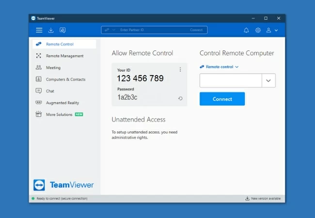Open the three-dot options near Your ID
This screenshot has width=315, height=218.
(180, 70)
